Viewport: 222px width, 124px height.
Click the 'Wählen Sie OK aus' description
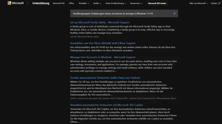[x=121, y=88]
